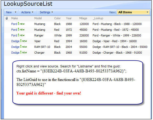
Task: Click the NEW badge on the RAM SRT-10 row
Action: (x=24, y=47)
